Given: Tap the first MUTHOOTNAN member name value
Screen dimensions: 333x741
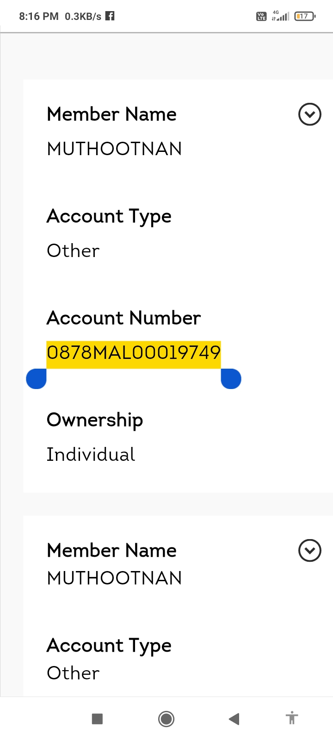Looking at the screenshot, I should tap(114, 149).
